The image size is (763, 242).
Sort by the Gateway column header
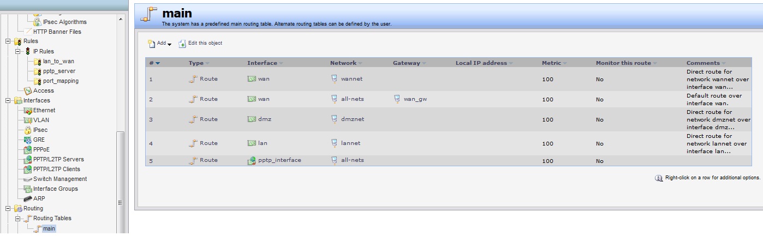pyautogui.click(x=409, y=63)
